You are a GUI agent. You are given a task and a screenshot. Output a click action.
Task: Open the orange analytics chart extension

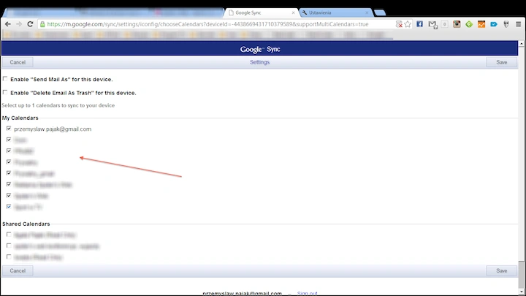(x=481, y=24)
